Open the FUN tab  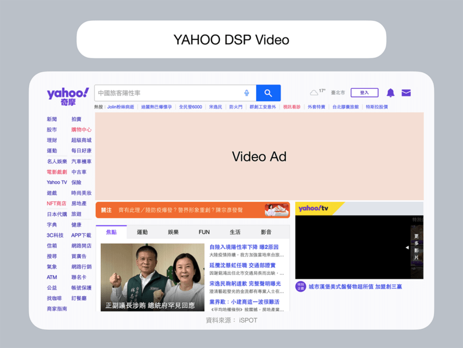click(x=204, y=232)
